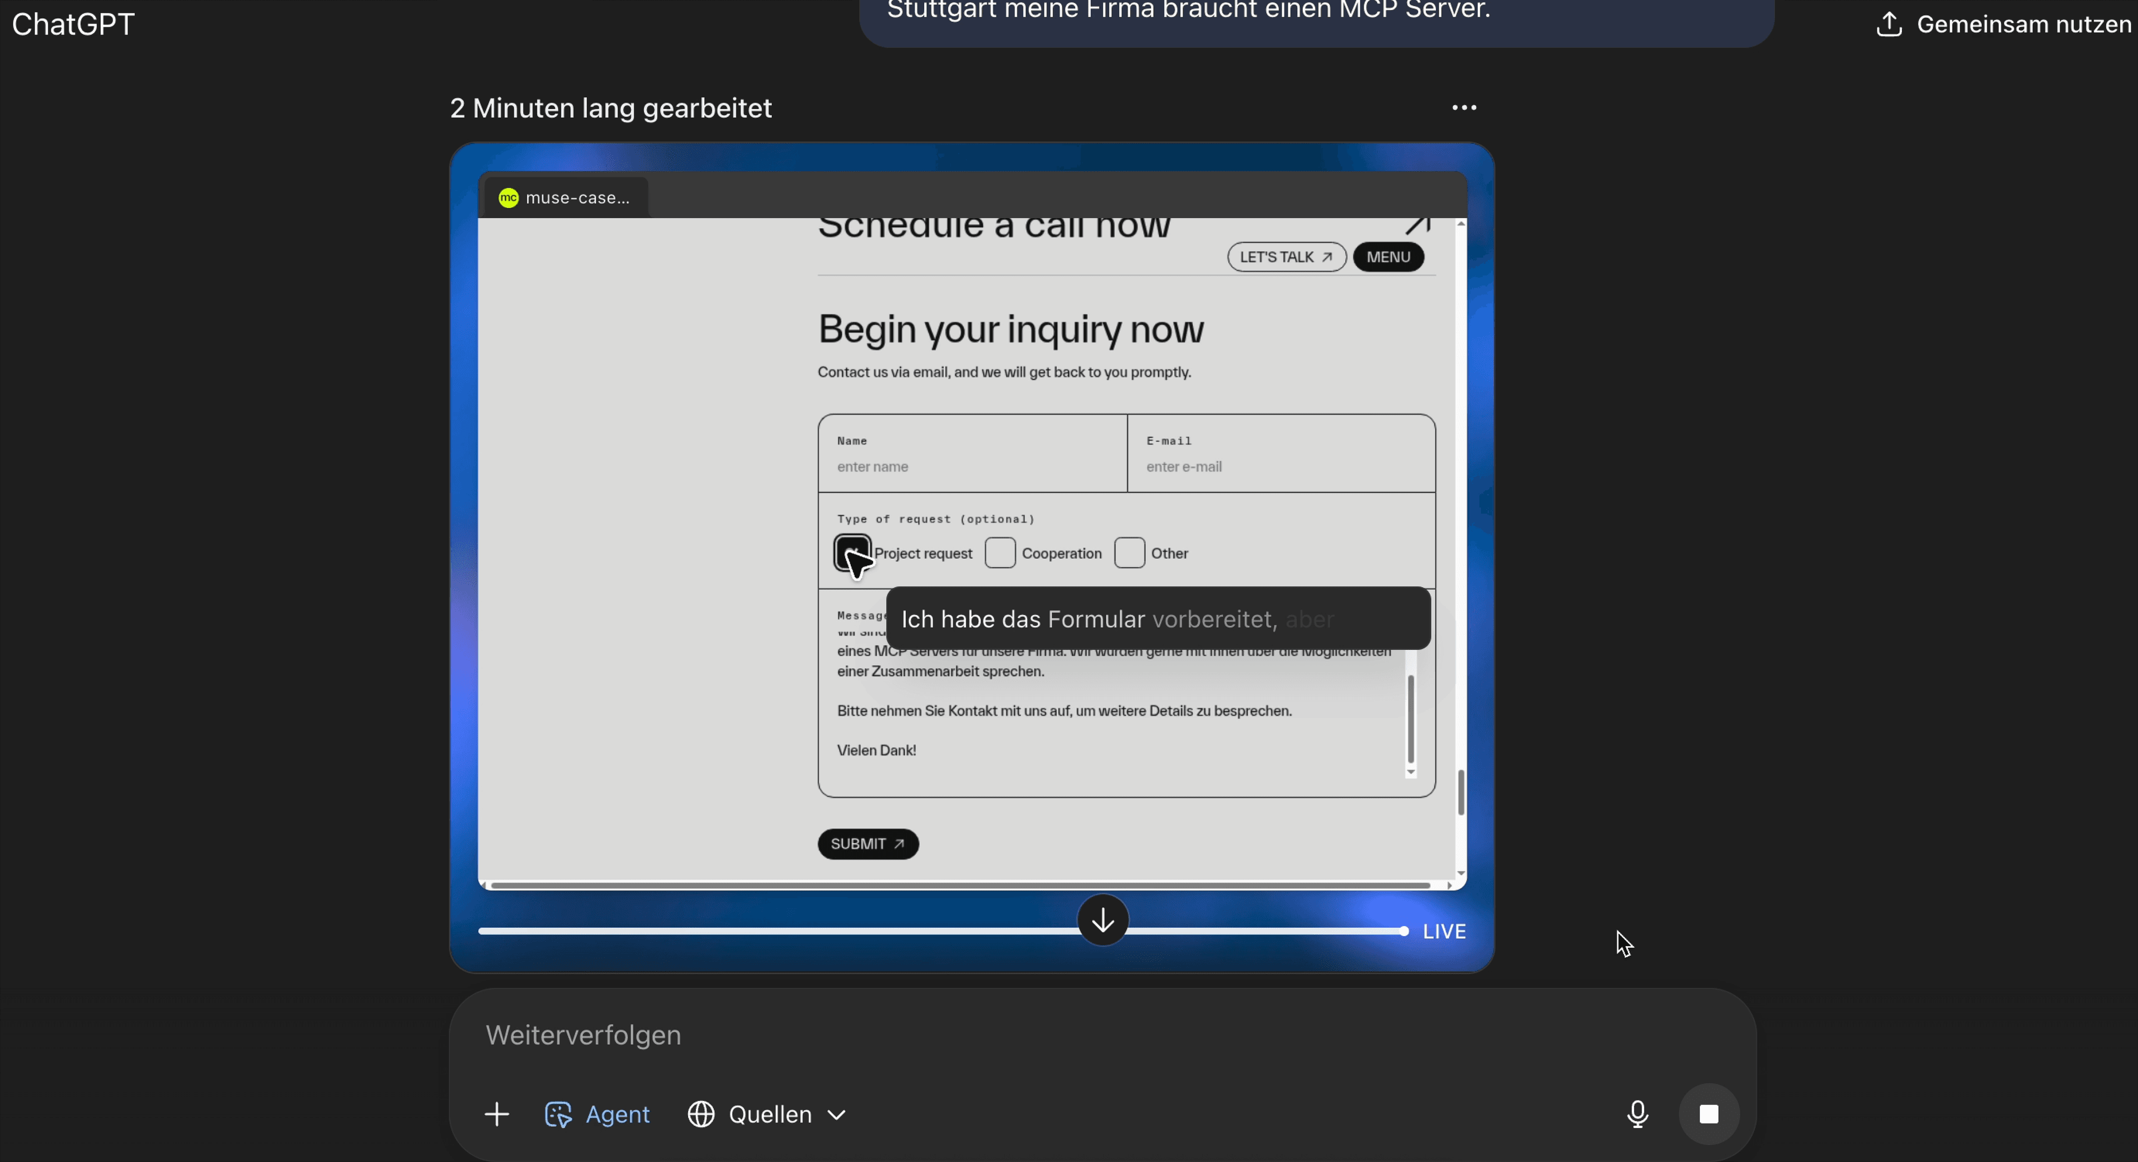Click the microphone icon for voice input
The image size is (2138, 1162).
[1637, 1115]
